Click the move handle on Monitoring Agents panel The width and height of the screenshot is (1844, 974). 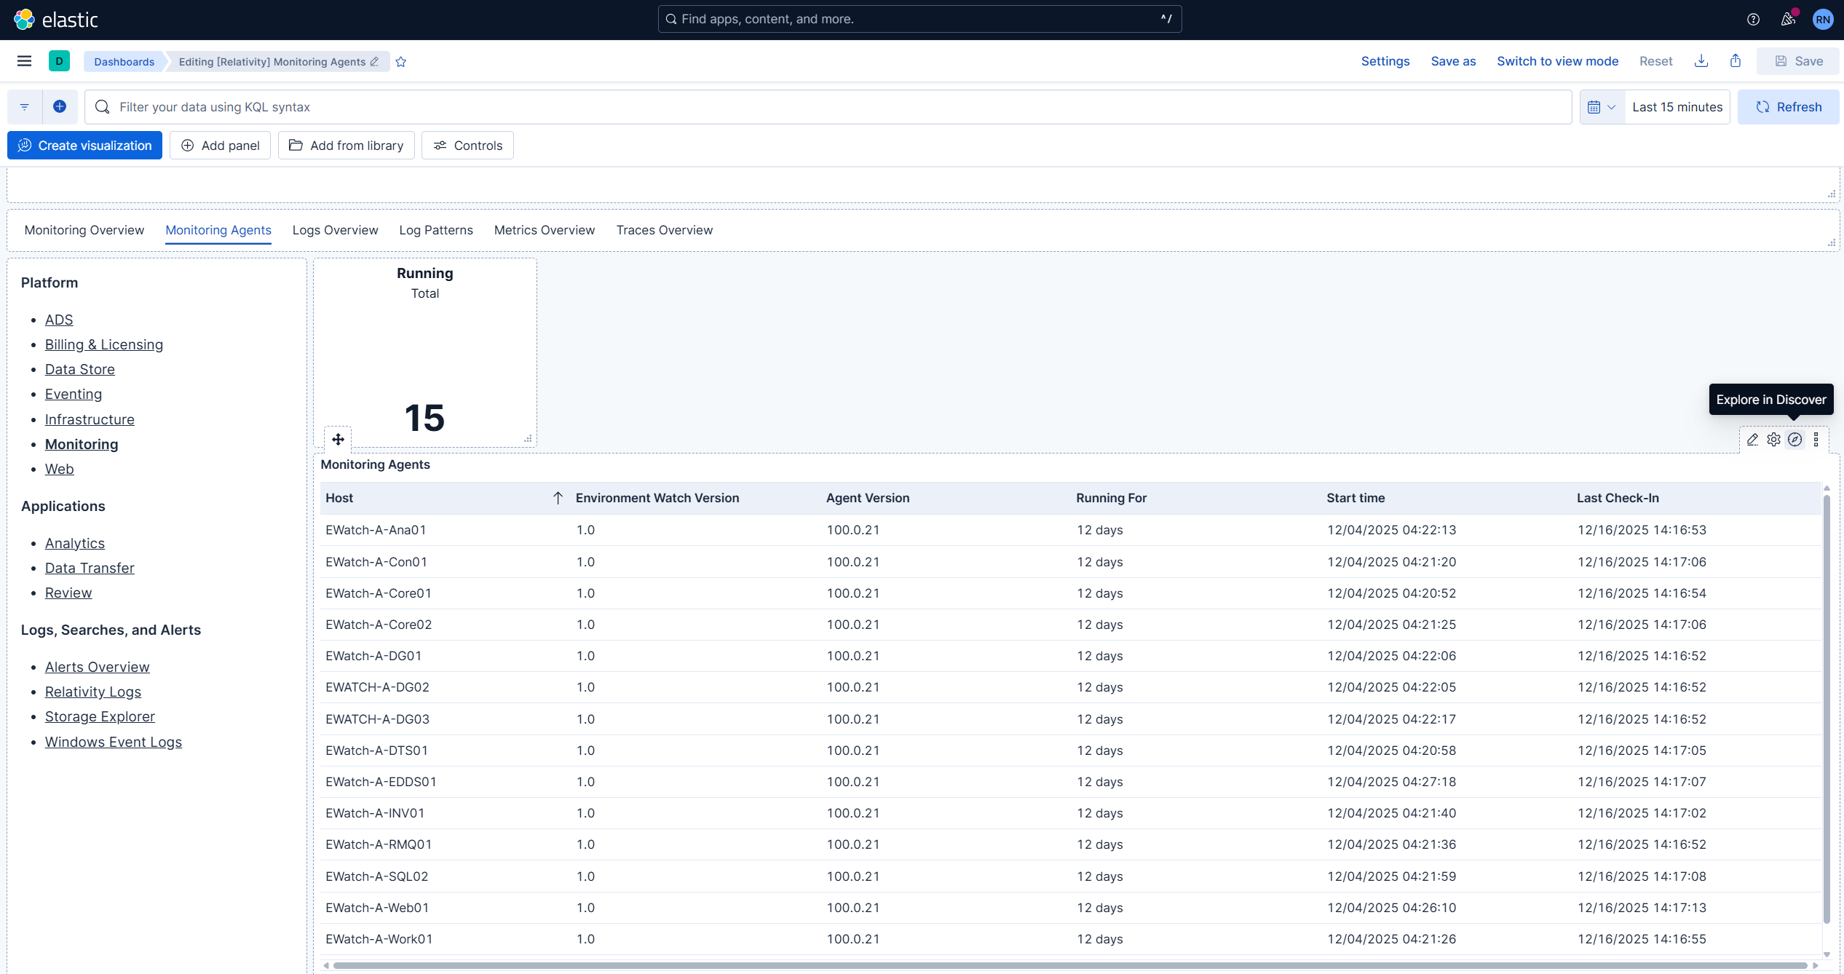(x=338, y=439)
